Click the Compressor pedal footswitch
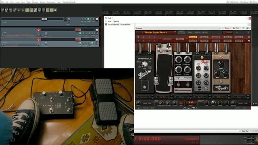258x145 pixels. coord(145,87)
